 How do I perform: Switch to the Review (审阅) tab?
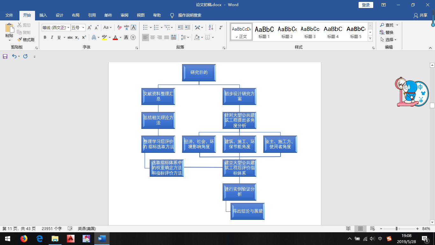(x=125, y=15)
